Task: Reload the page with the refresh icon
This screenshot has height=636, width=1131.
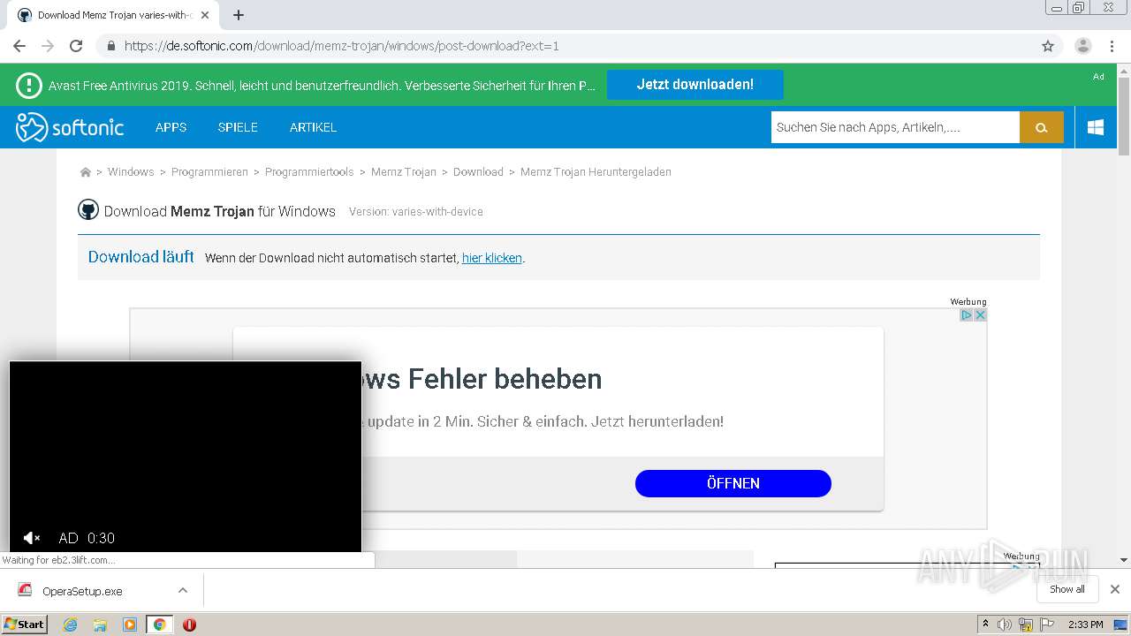Action: [76, 46]
